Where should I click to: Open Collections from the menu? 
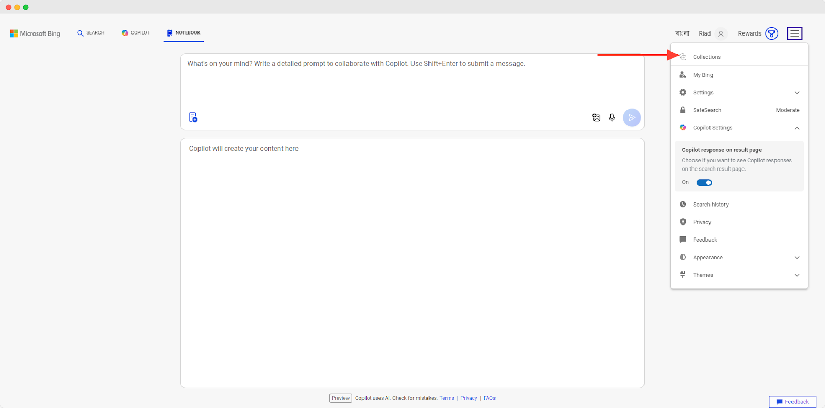pyautogui.click(x=739, y=57)
